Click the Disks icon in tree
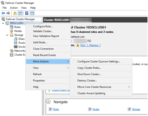The height and width of the screenshot is (116, 148). pos(16,39)
